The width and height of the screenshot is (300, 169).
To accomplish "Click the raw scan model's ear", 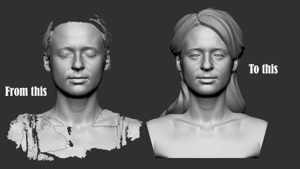I will point(46,64).
